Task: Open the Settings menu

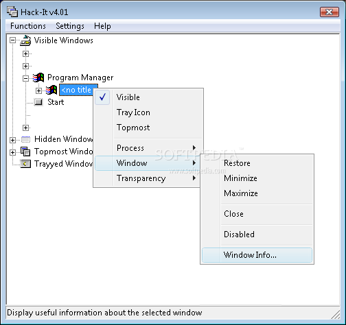Action: pyautogui.click(x=70, y=26)
